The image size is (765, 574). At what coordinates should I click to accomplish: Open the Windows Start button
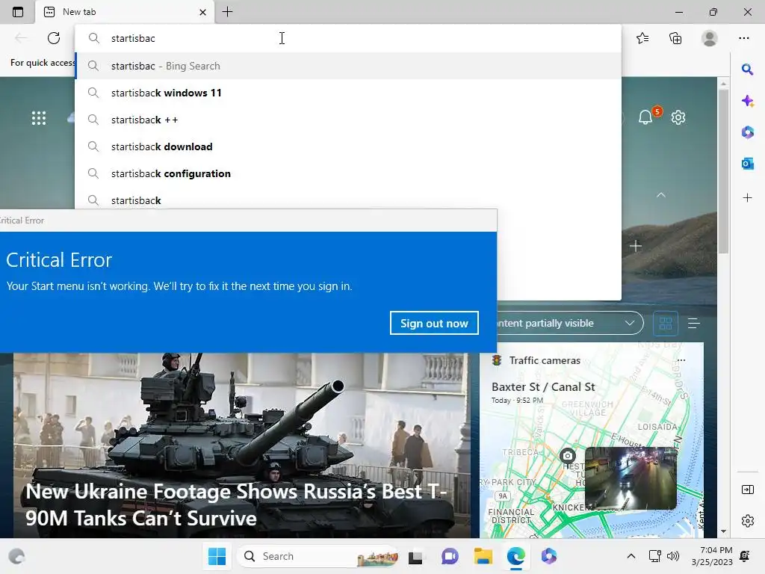click(x=217, y=556)
